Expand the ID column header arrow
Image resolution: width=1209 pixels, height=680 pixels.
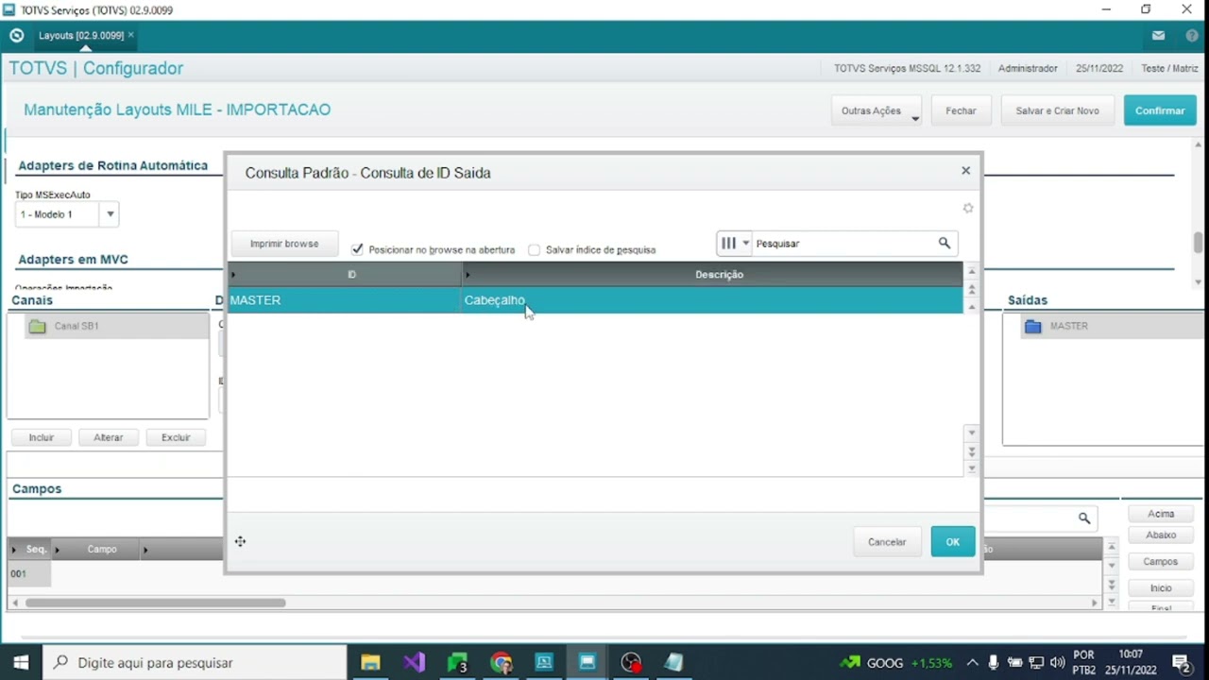point(233,275)
